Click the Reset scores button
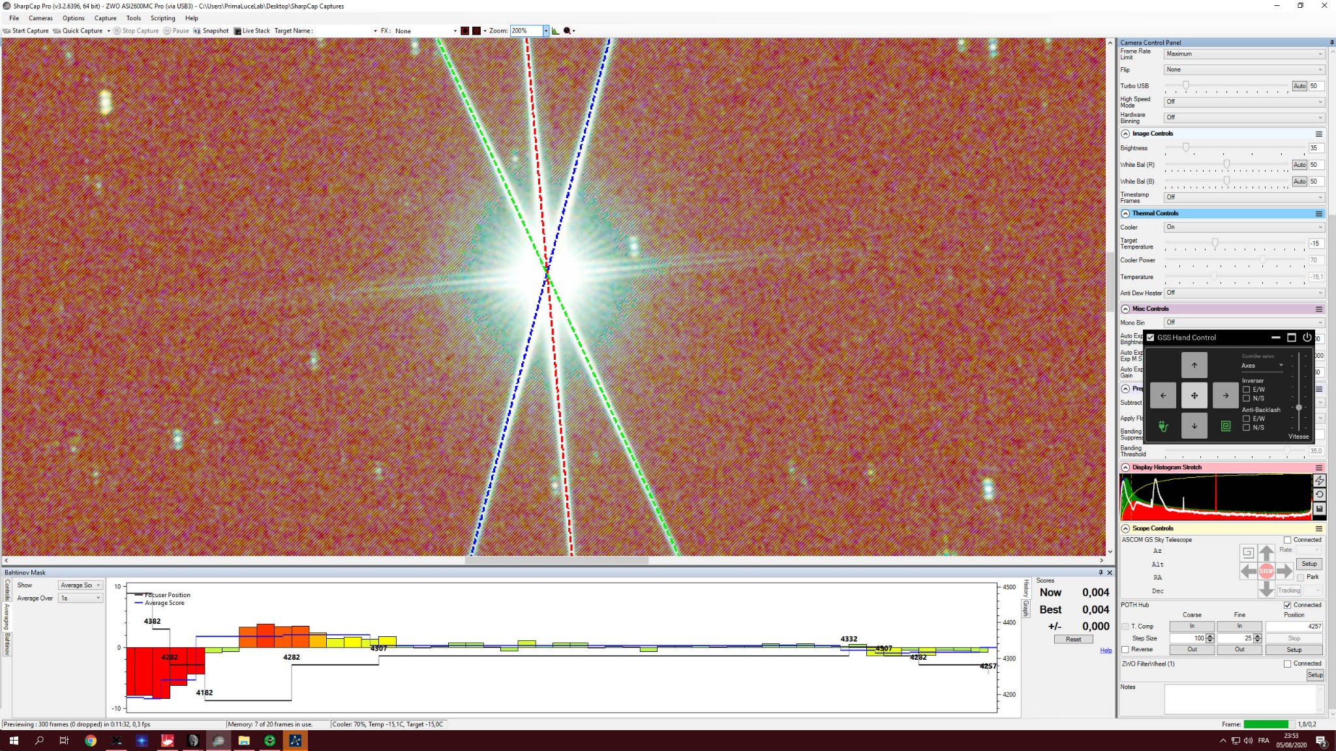Image resolution: width=1336 pixels, height=751 pixels. [1073, 640]
